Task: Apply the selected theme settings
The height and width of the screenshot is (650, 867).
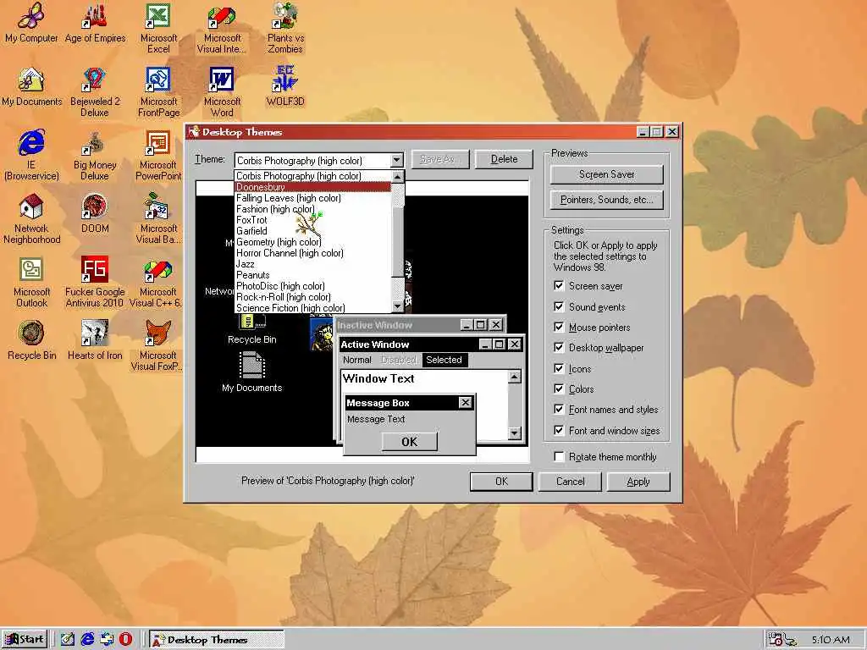Action: (x=638, y=482)
